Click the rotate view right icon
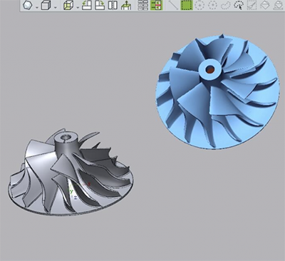This screenshot has width=285, height=261. coord(100,5)
